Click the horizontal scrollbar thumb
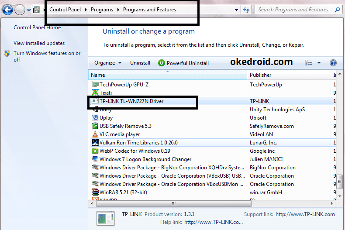 pyautogui.click(x=174, y=204)
